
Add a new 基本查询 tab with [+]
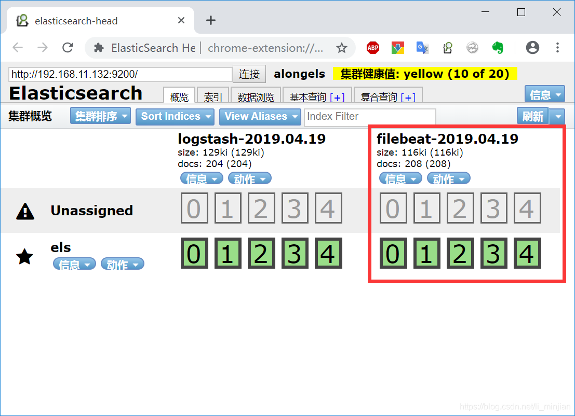point(338,98)
